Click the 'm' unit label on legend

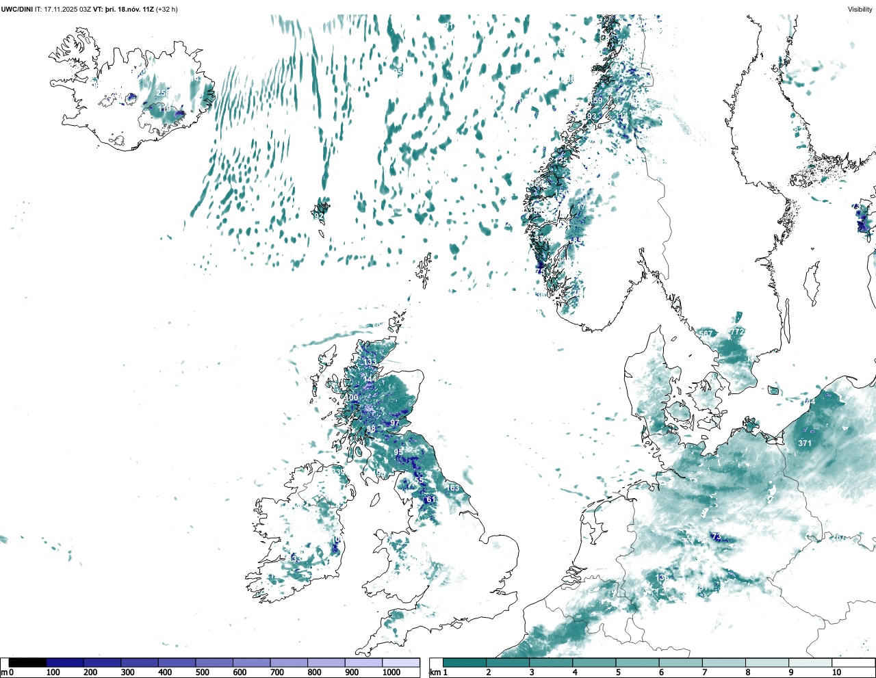tap(3, 673)
